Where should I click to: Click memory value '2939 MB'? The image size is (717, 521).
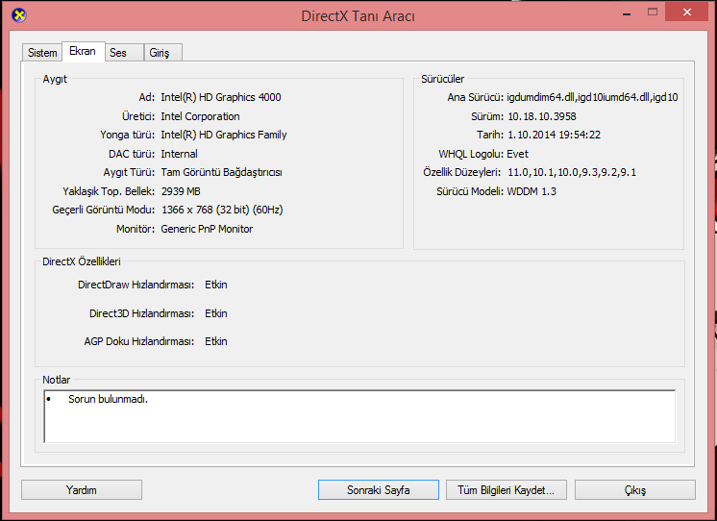coord(181,191)
